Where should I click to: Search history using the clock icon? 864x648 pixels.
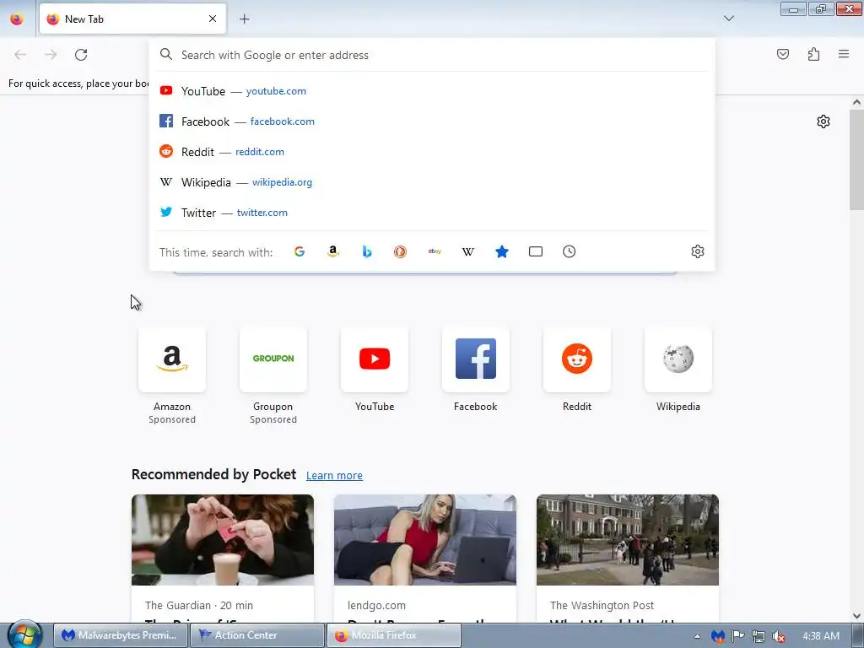(x=570, y=251)
